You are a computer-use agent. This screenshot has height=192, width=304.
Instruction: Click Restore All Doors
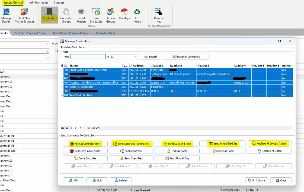pyautogui.click(x=269, y=151)
